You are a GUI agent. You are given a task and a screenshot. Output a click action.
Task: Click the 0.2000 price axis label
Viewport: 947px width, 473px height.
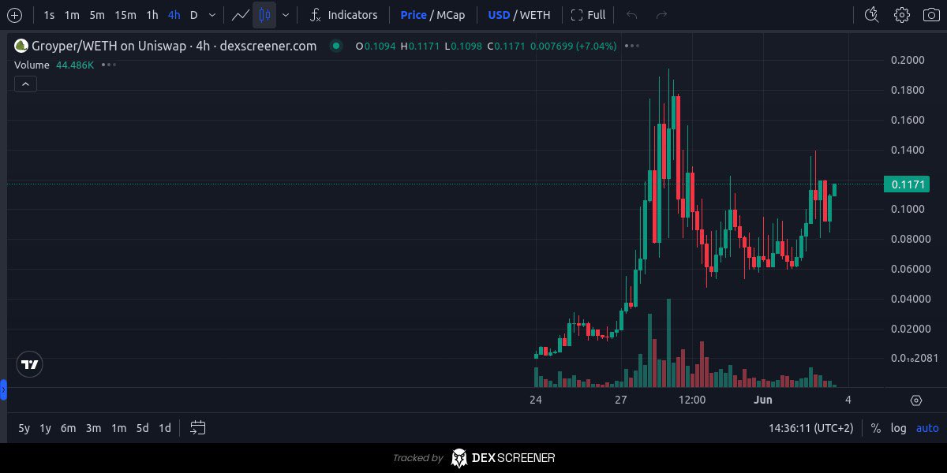point(907,60)
